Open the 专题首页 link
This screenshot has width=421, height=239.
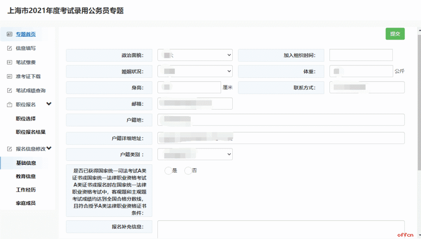[26, 34]
